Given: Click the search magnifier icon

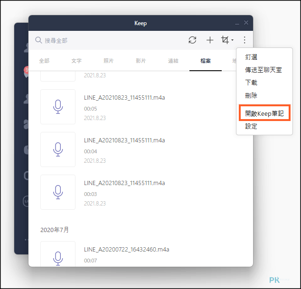Looking at the screenshot, I should (38, 40).
